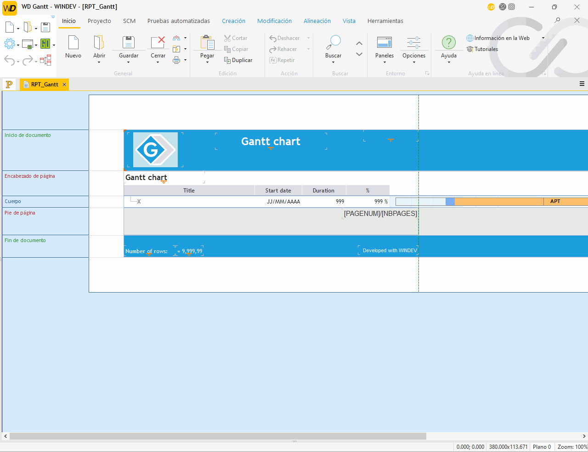Image resolution: width=588 pixels, height=452 pixels.
Task: Open the Vista ribbon tab
Action: pos(349,21)
